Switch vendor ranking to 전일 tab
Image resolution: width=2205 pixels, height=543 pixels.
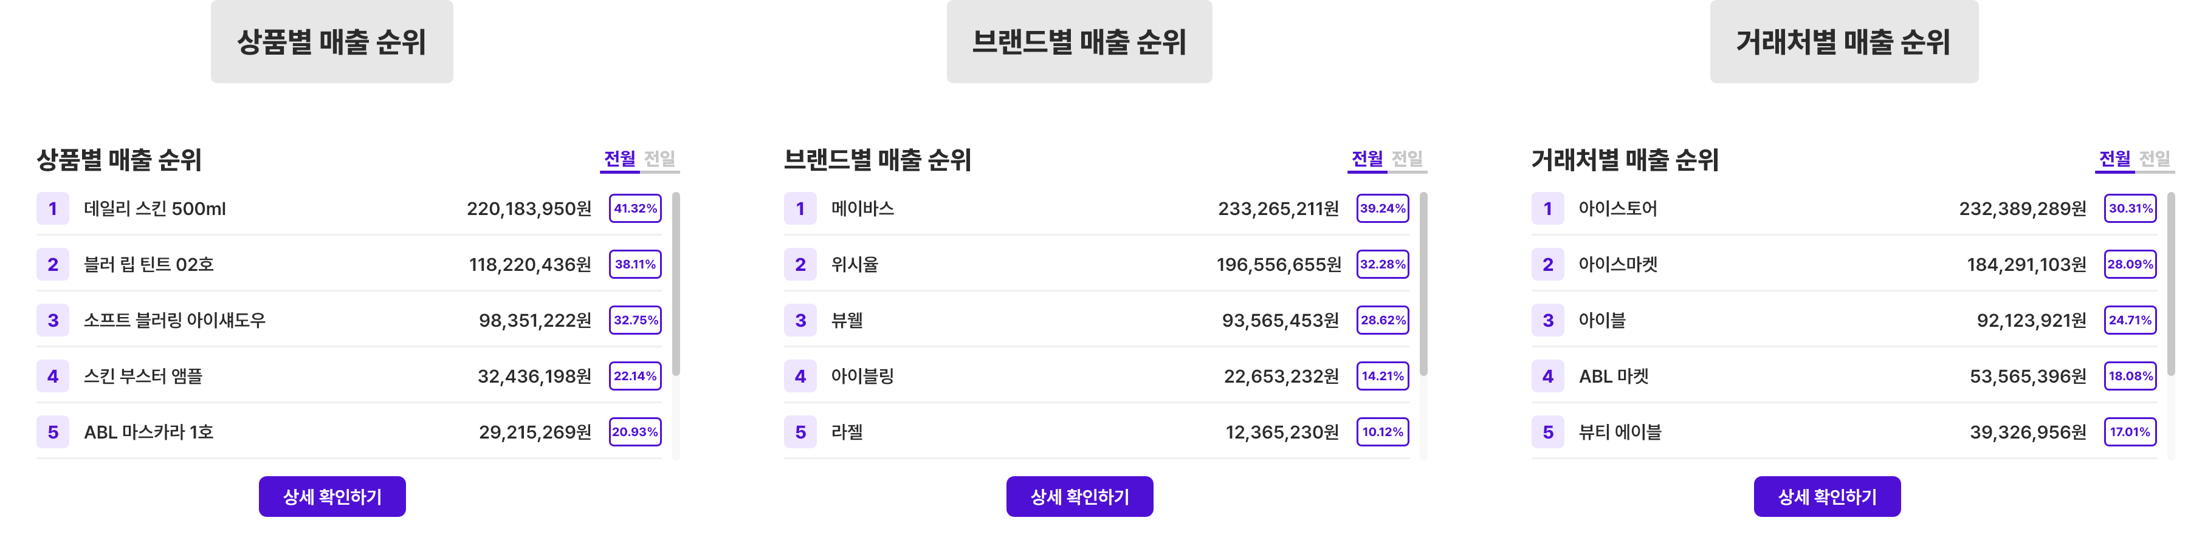tap(2155, 159)
